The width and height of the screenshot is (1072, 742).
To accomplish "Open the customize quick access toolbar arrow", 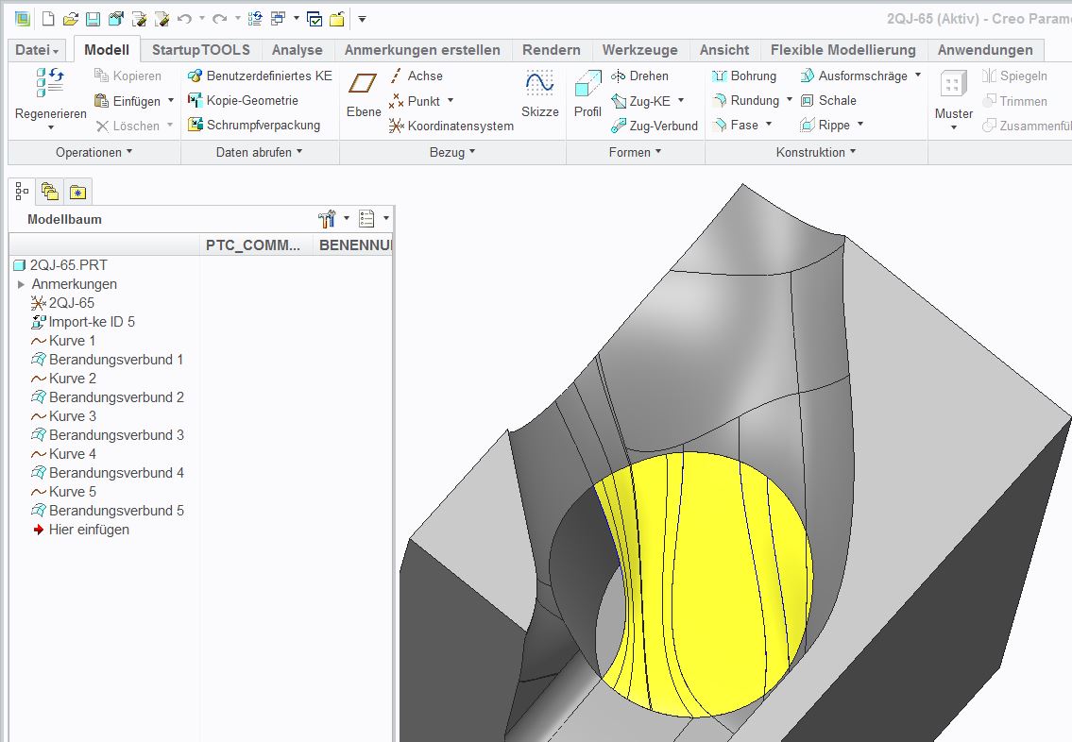I will 363,19.
